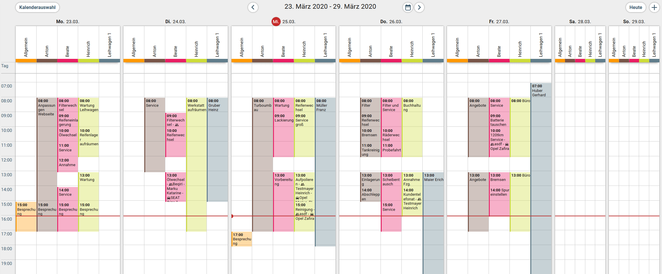
Task: Click the current-time marker dot on Wednesday
Action: tap(232, 216)
